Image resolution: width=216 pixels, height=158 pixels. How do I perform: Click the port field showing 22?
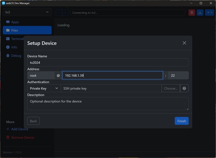pyautogui.click(x=178, y=75)
